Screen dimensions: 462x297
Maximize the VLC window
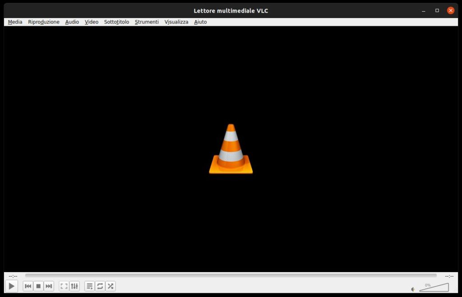coord(437,11)
